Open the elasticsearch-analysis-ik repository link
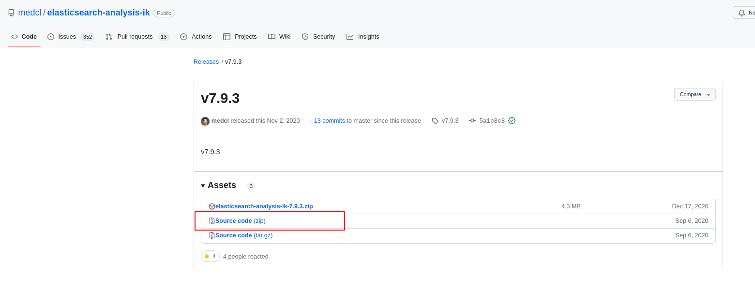755x291 pixels. [x=98, y=13]
